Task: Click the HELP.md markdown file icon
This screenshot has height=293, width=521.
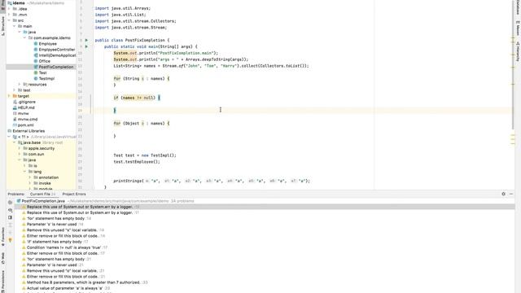Action: coord(15,107)
